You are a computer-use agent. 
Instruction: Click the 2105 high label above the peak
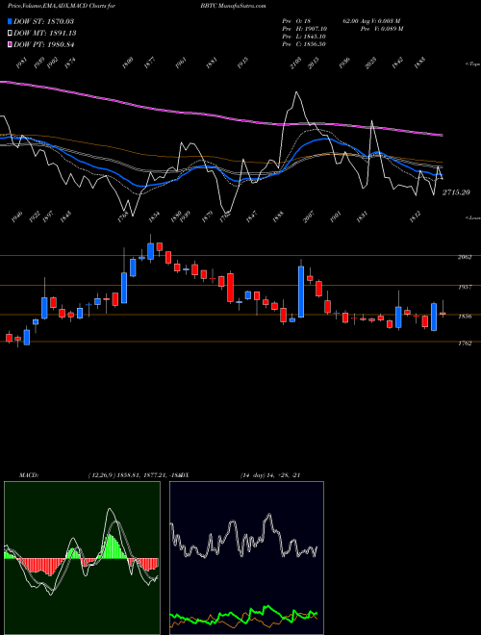coord(296,63)
